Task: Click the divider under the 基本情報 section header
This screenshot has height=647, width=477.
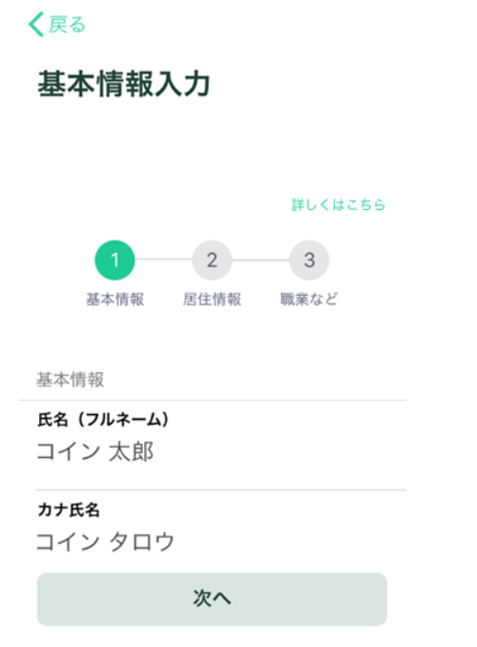Action: [x=213, y=400]
